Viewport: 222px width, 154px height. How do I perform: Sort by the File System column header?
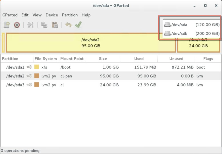(x=46, y=59)
